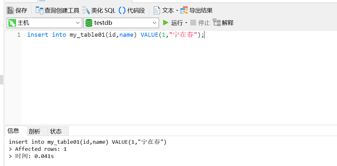Click the echoed insert statement in message output
337x166 pixels.
[x=88, y=142]
